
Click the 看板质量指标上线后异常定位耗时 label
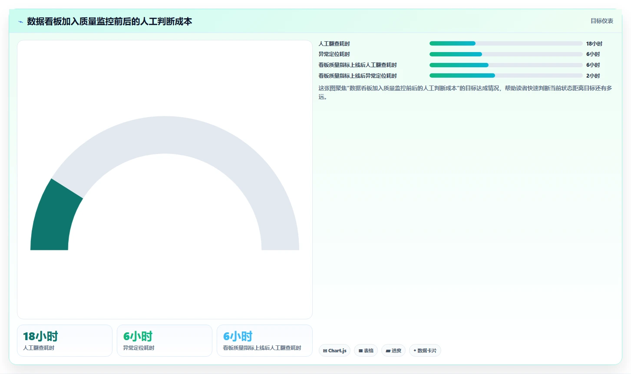coord(357,76)
